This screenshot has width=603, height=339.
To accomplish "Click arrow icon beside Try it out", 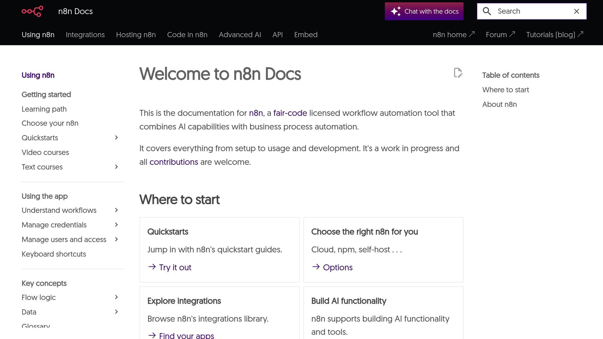I will 152,267.
